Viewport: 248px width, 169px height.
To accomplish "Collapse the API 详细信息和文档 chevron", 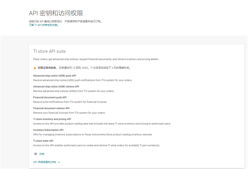I will click(59, 162).
